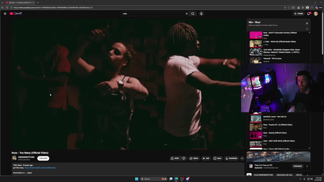Image resolution: width=324 pixels, height=182 pixels.
Task: Open the taskbar volume control
Action: [311, 179]
